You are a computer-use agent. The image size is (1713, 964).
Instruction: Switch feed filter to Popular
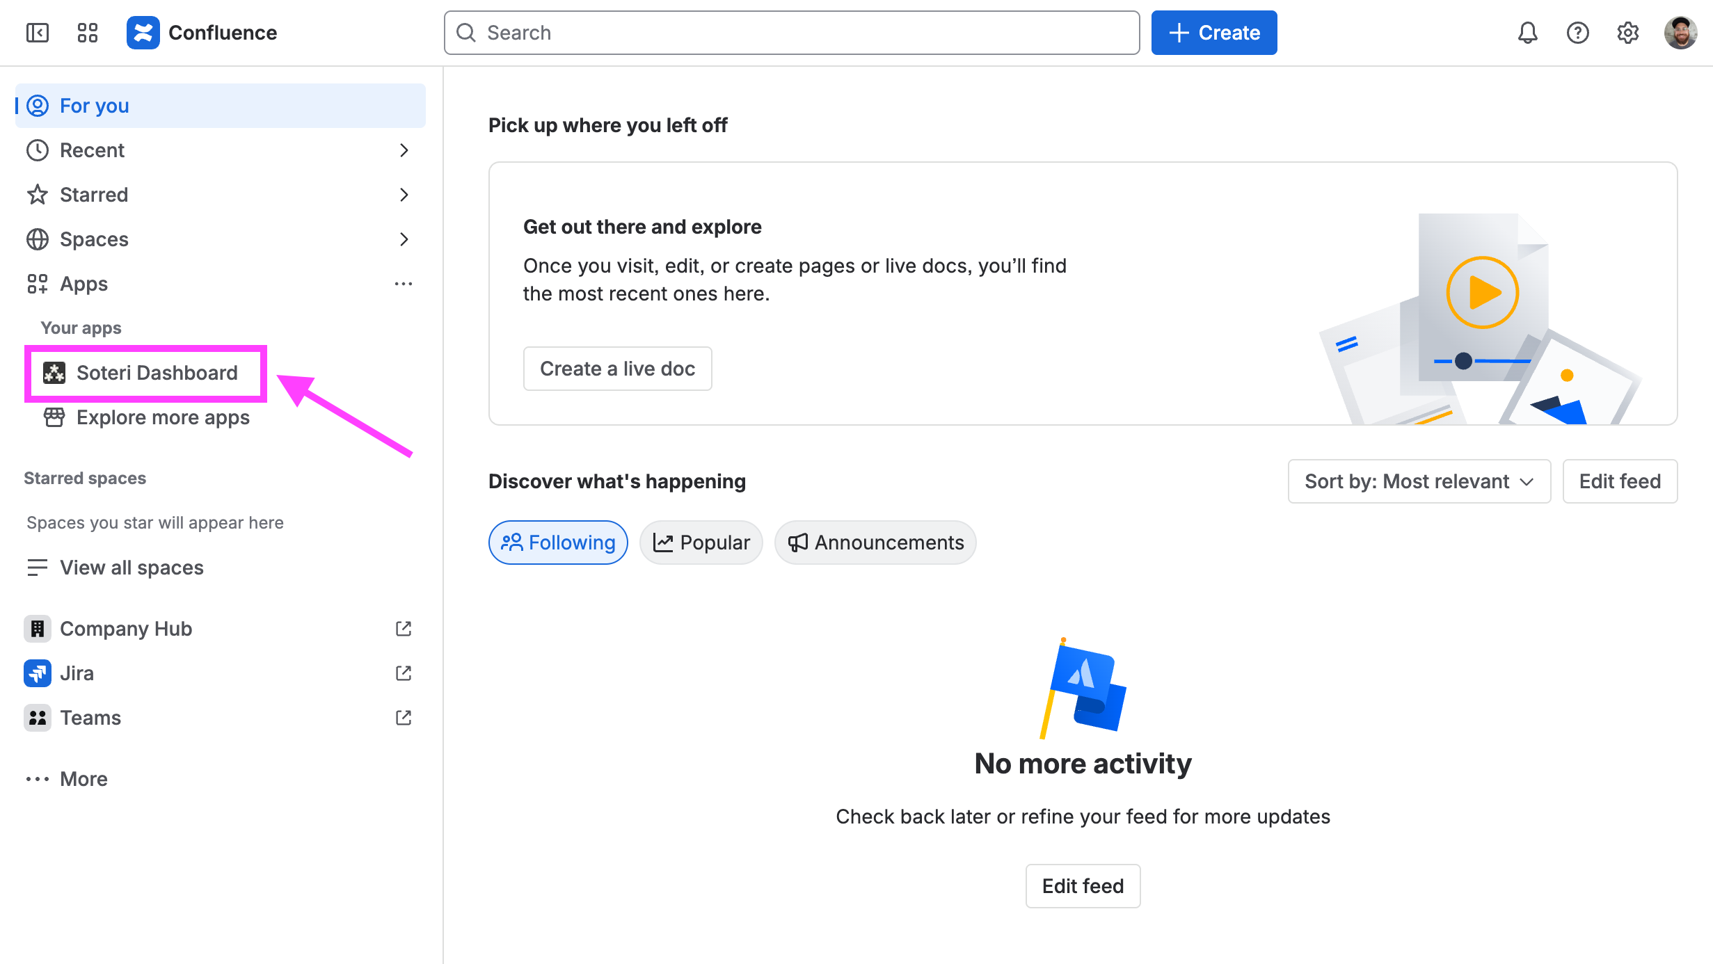(701, 543)
